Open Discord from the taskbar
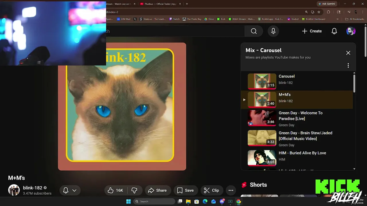The width and height of the screenshot is (367, 206). (222, 201)
